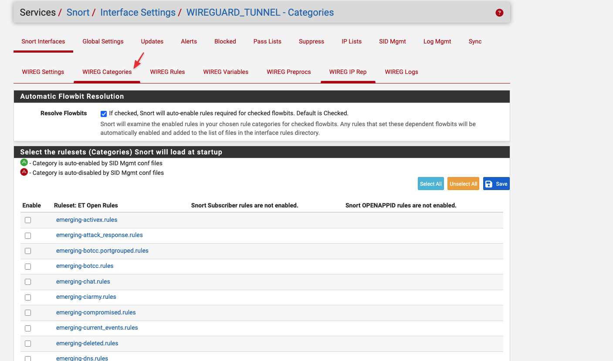Viewport: 613px width, 361px height.
Task: Click the Interface Settings breadcrumb link
Action: [x=138, y=13]
